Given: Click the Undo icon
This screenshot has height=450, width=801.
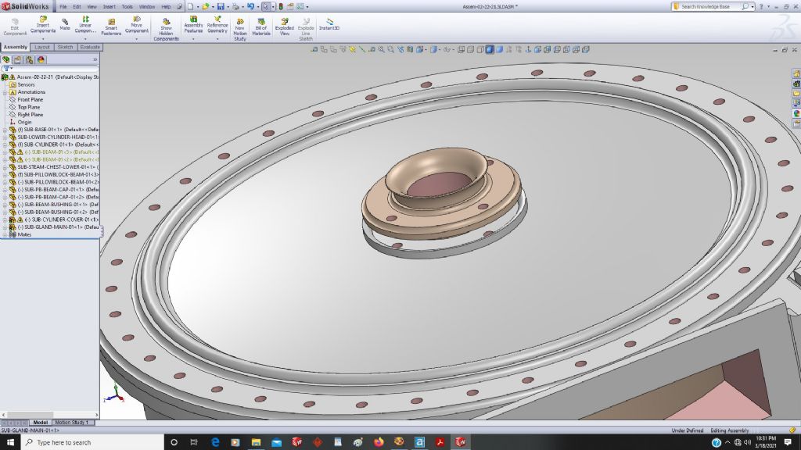Looking at the screenshot, I should 250,6.
